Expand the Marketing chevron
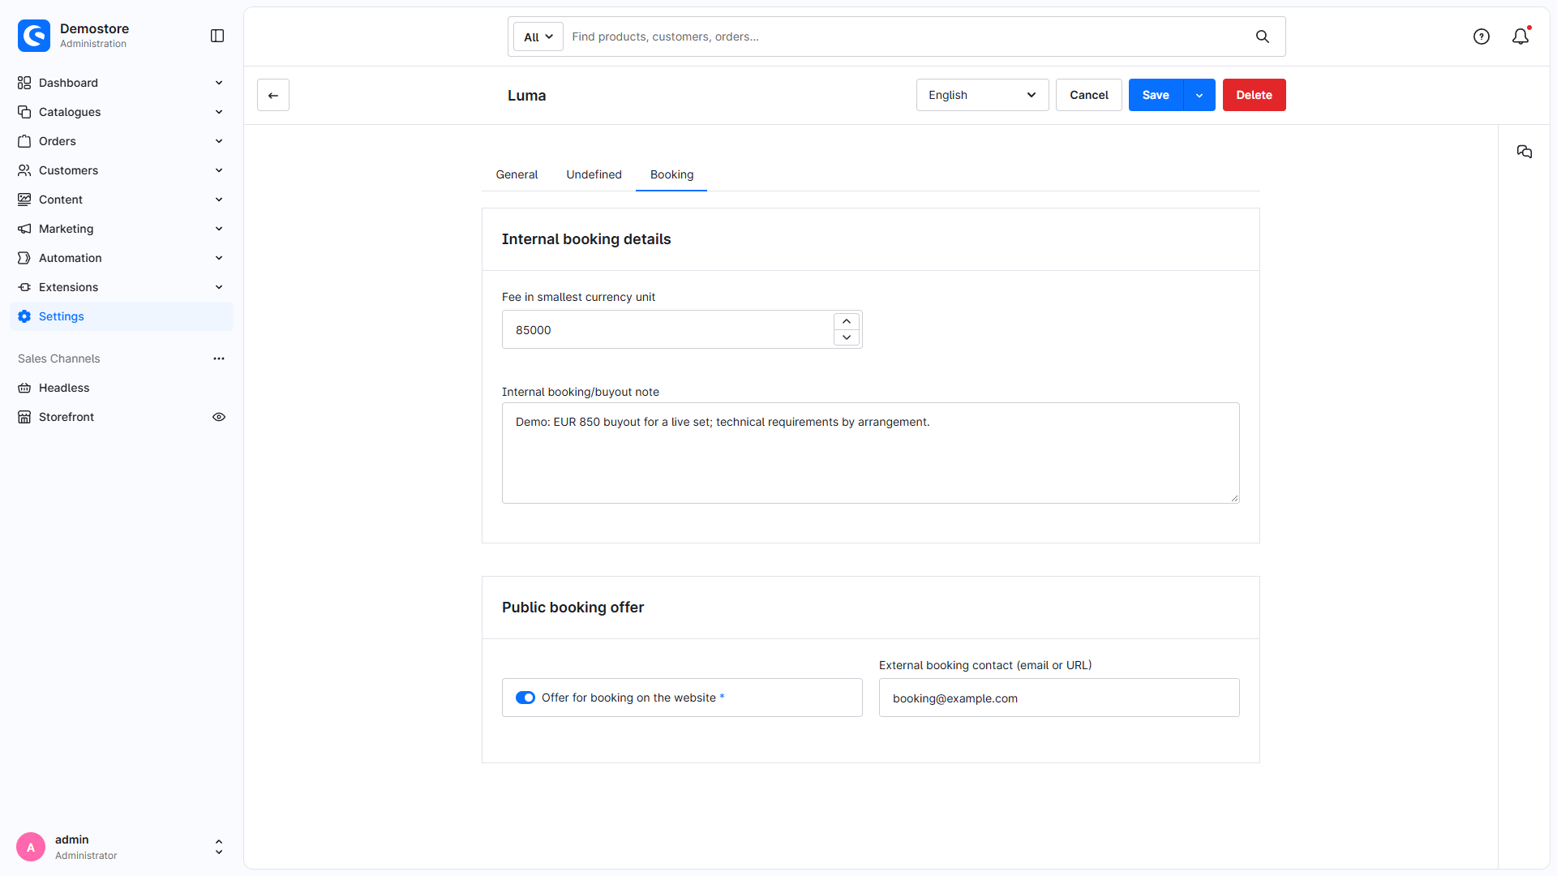1557x876 pixels. (x=219, y=229)
